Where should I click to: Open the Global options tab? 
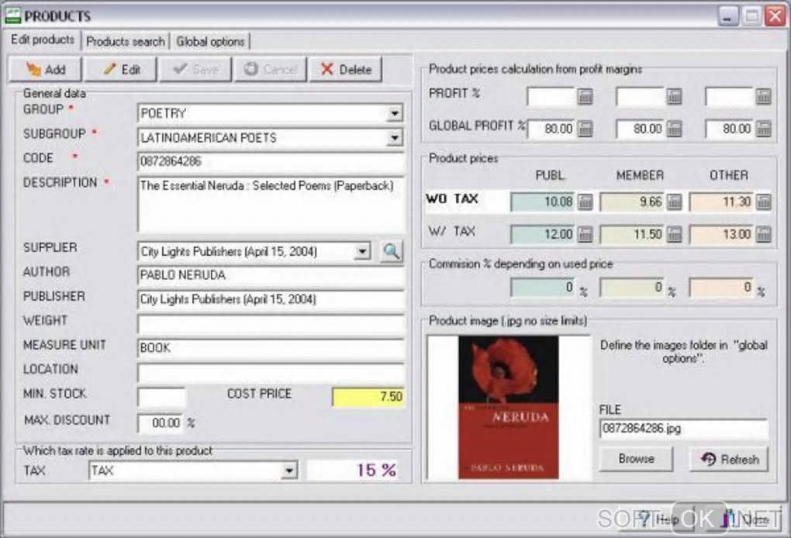point(210,41)
